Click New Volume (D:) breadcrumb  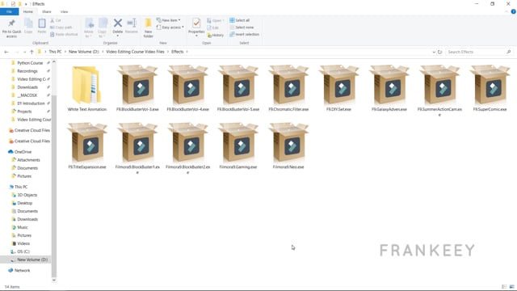(x=84, y=52)
